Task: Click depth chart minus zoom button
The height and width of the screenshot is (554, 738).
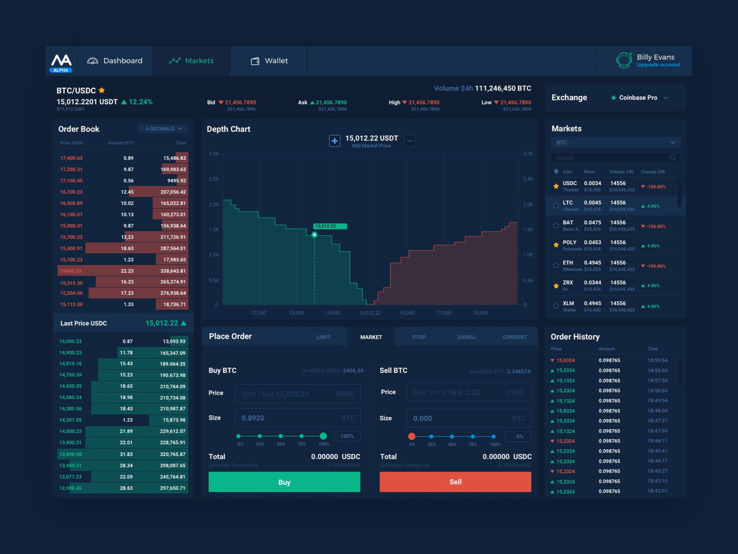Action: [x=409, y=141]
